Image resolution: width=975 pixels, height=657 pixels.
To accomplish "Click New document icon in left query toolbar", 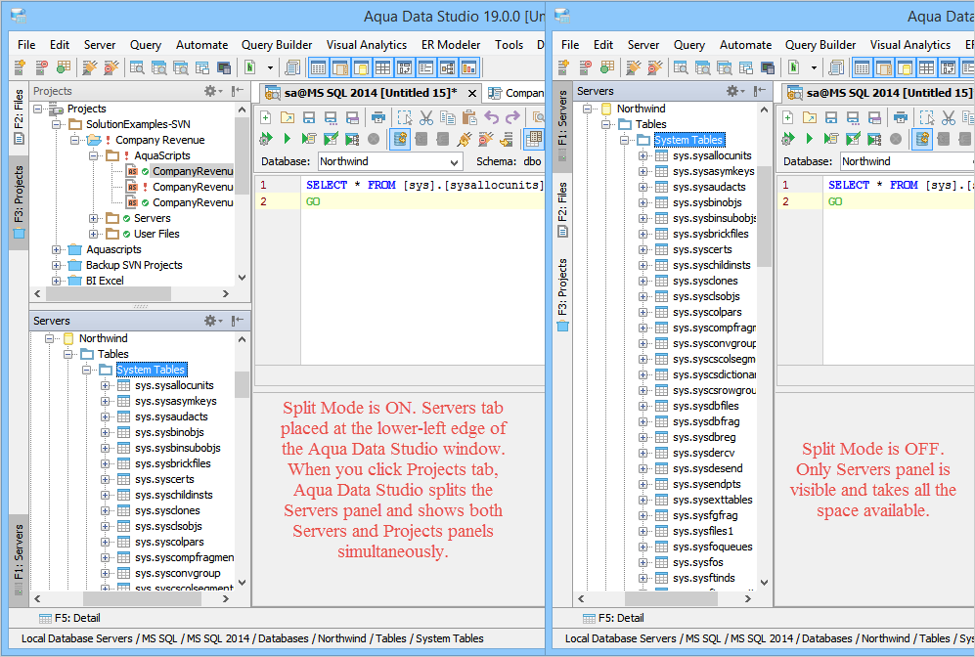I will click(x=266, y=117).
